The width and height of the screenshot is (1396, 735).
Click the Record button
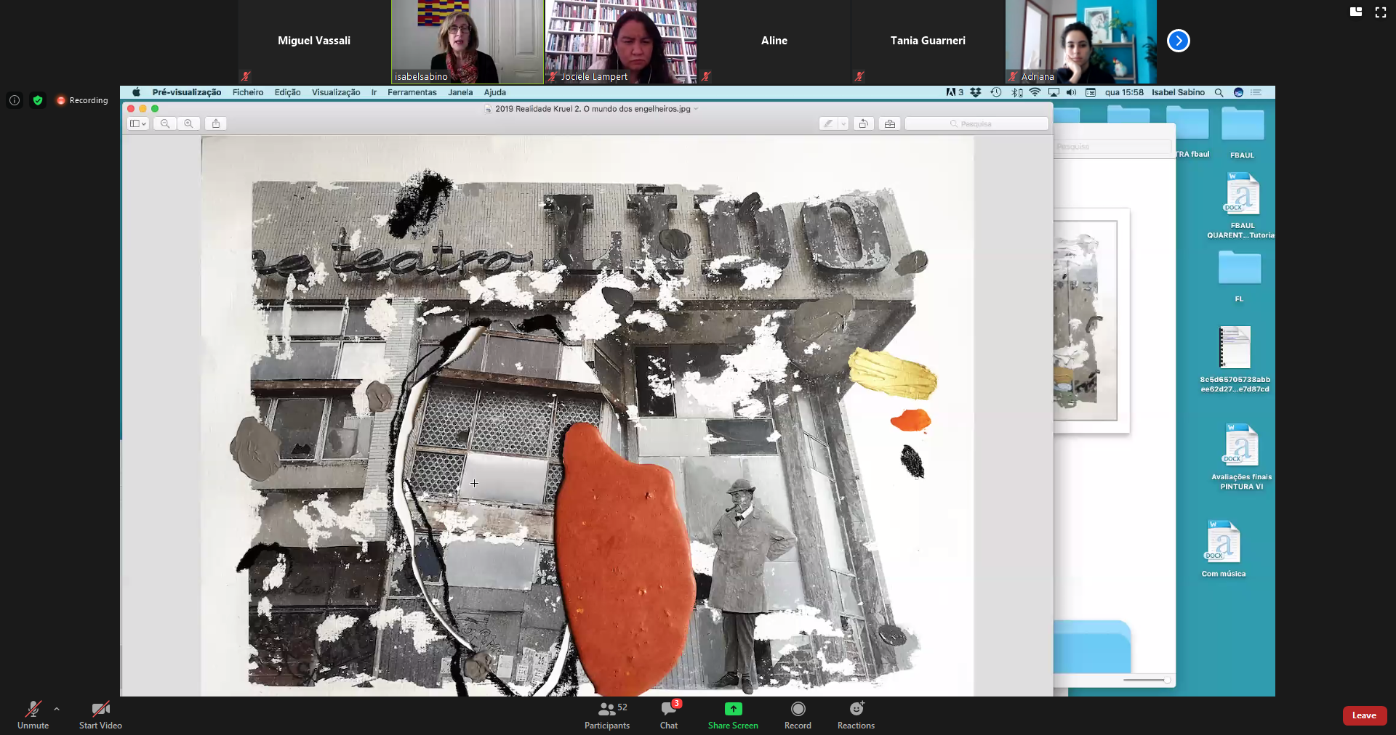click(798, 715)
